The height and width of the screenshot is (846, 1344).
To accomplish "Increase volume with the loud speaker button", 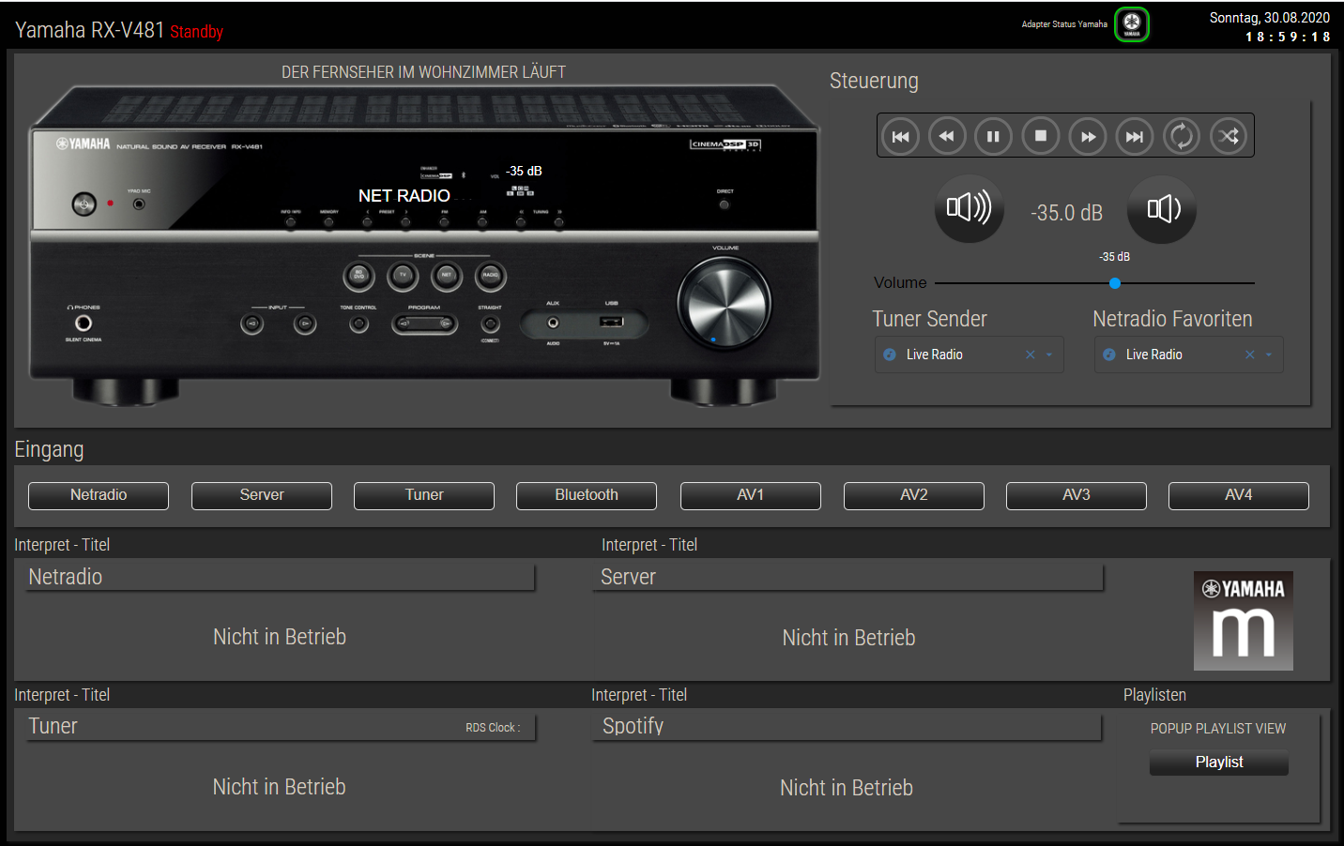I will 969,208.
